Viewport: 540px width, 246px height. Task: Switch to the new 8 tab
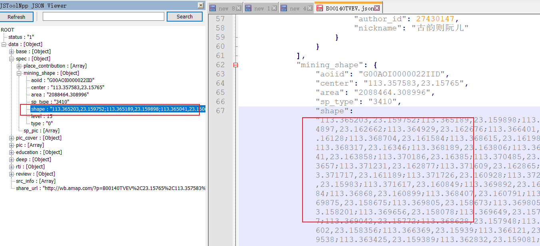[225, 8]
